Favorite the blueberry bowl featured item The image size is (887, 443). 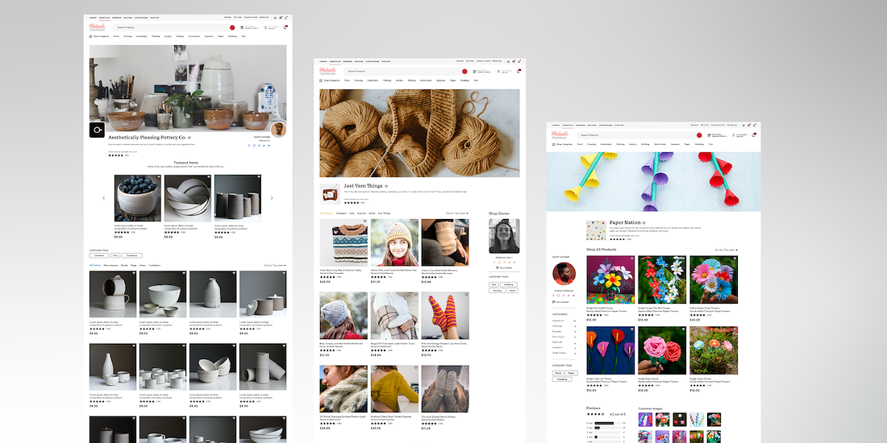[158, 177]
